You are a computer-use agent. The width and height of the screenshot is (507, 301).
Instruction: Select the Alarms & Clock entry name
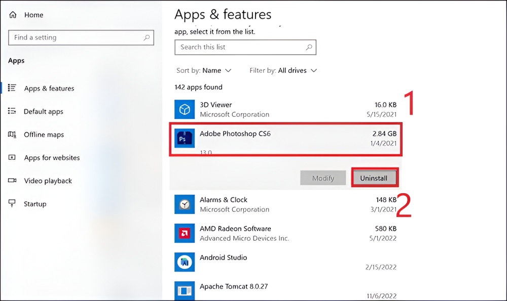tap(224, 200)
